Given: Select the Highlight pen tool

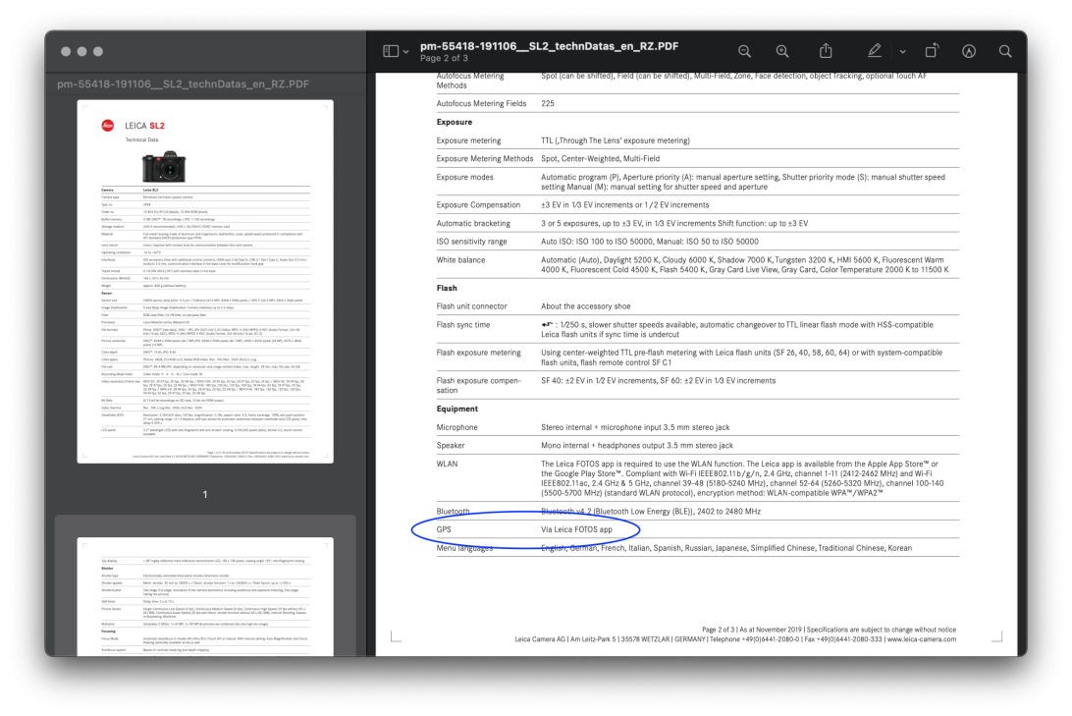Looking at the screenshot, I should pos(875,51).
